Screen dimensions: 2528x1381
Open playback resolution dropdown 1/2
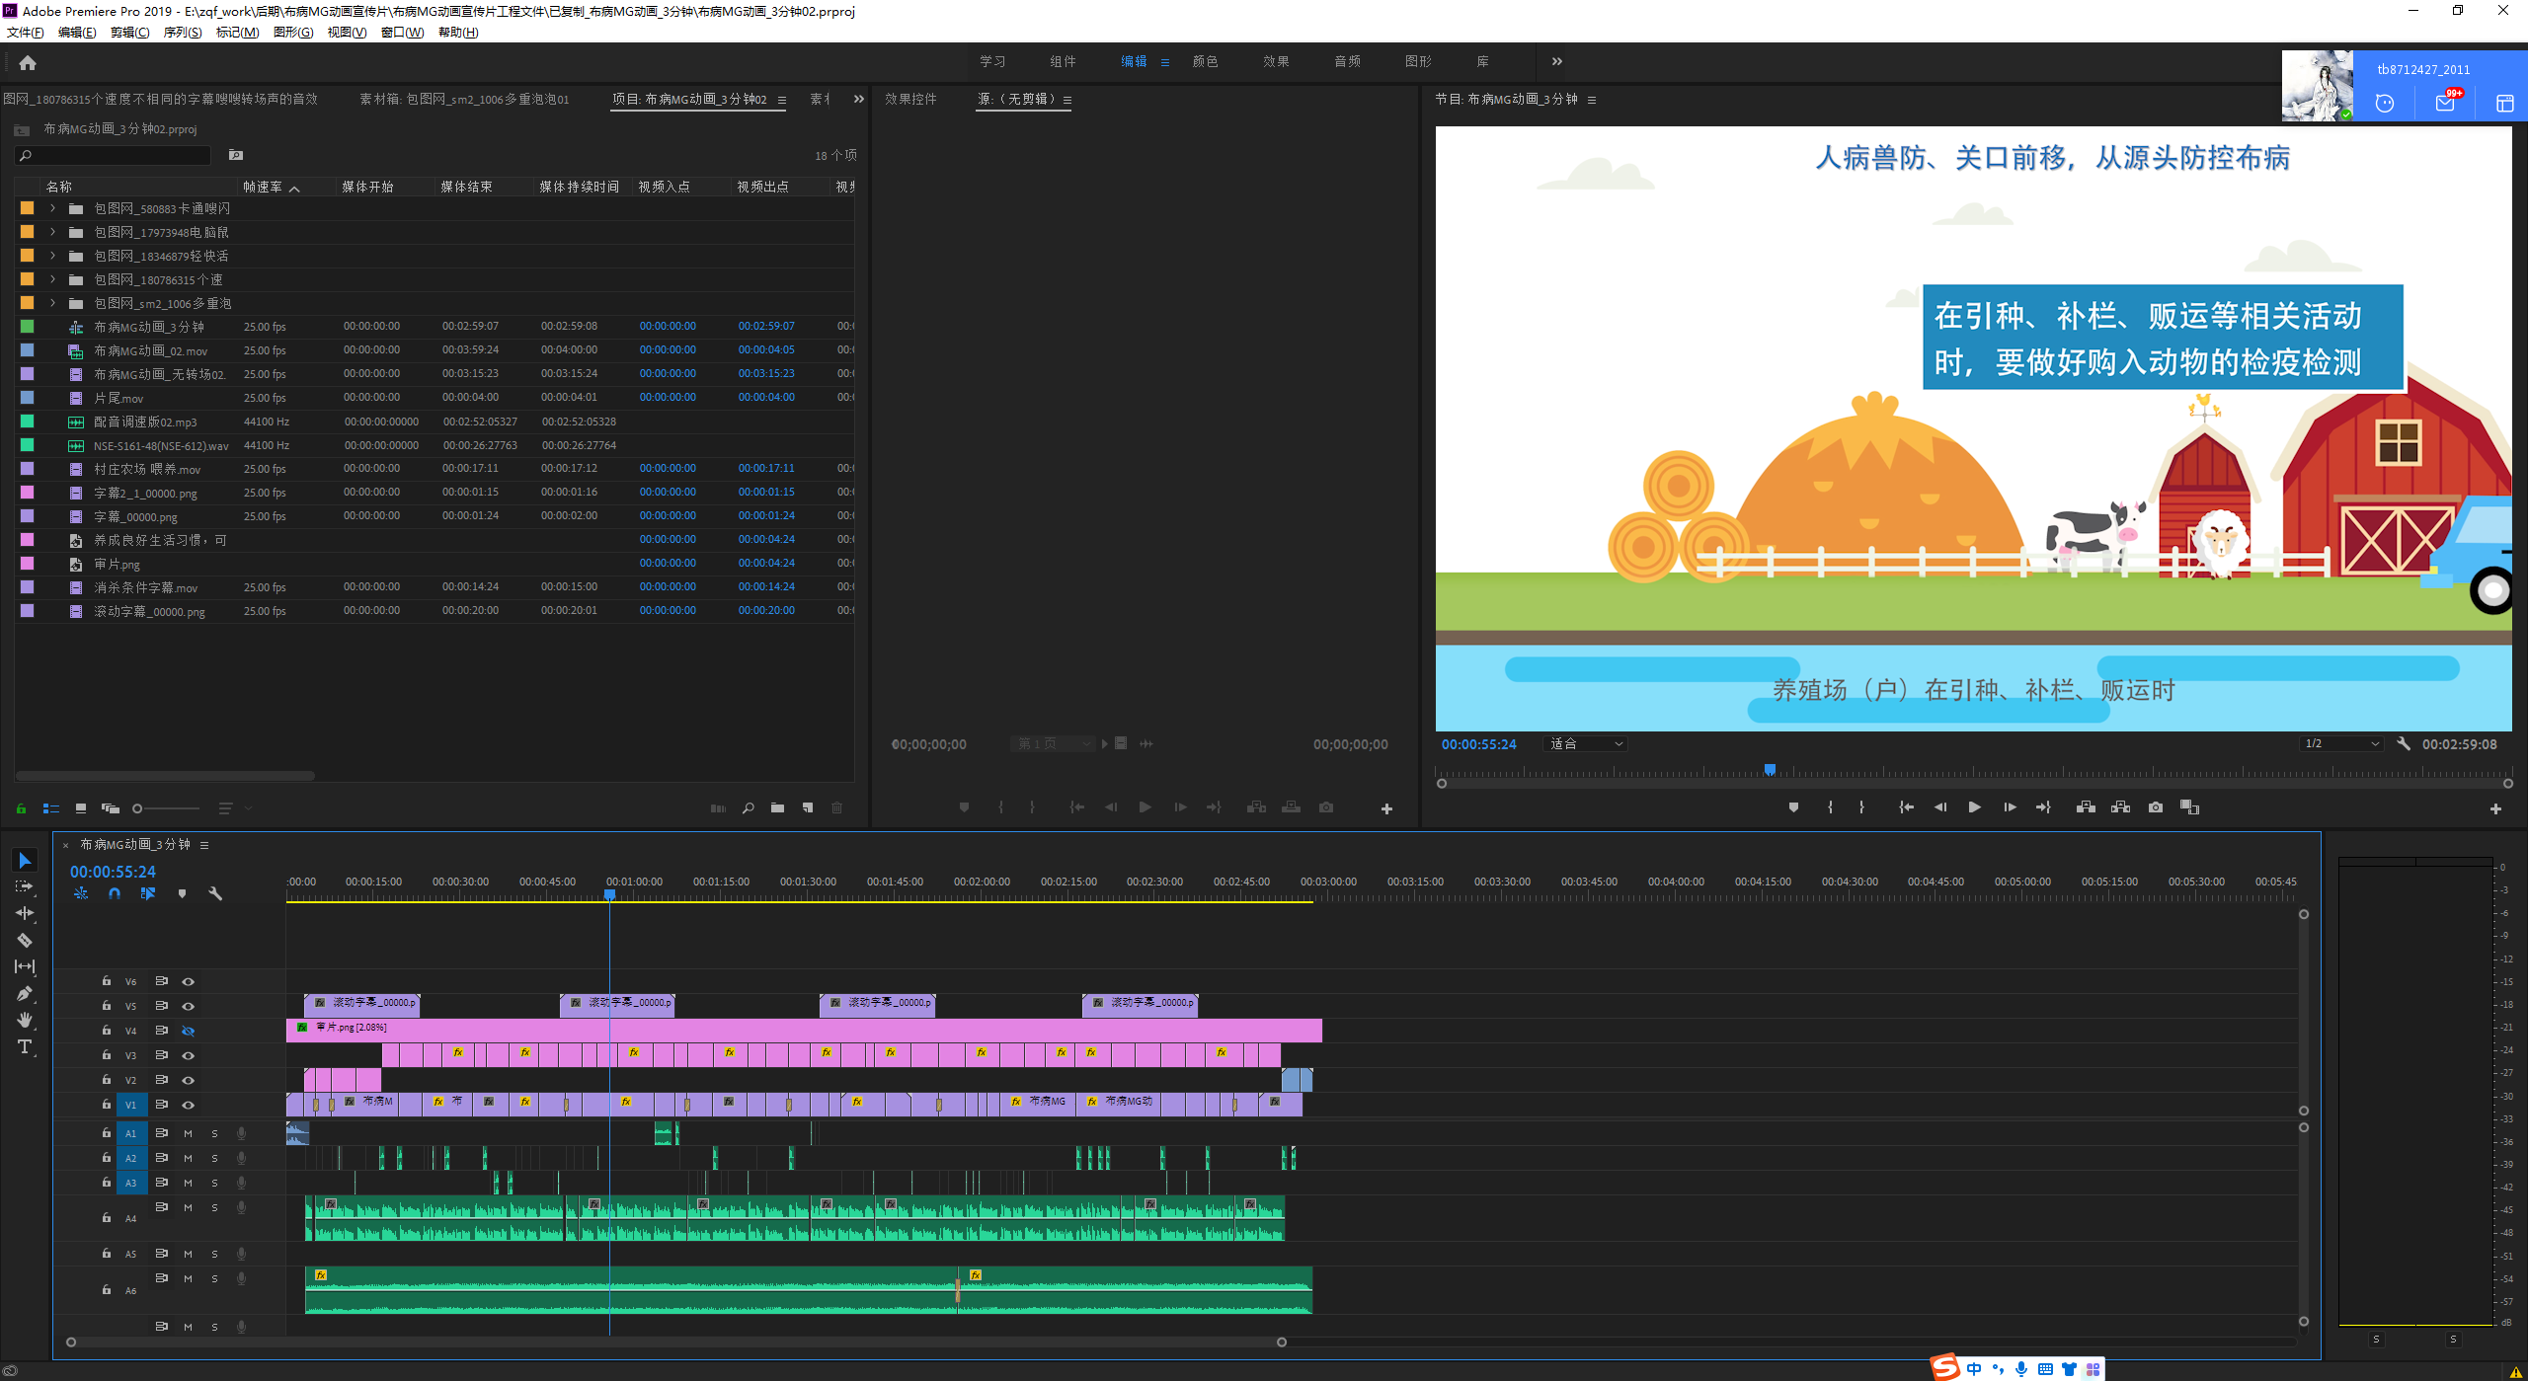click(2340, 743)
